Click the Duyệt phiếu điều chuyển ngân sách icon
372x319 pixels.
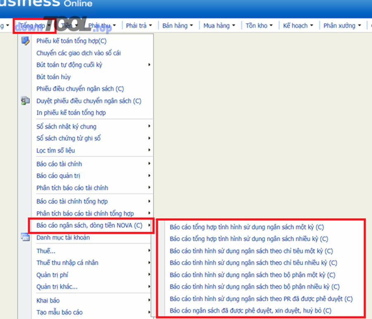[x=25, y=101]
